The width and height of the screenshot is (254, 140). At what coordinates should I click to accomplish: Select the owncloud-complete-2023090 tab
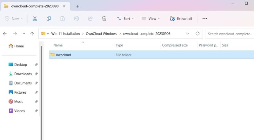coord(36,6)
